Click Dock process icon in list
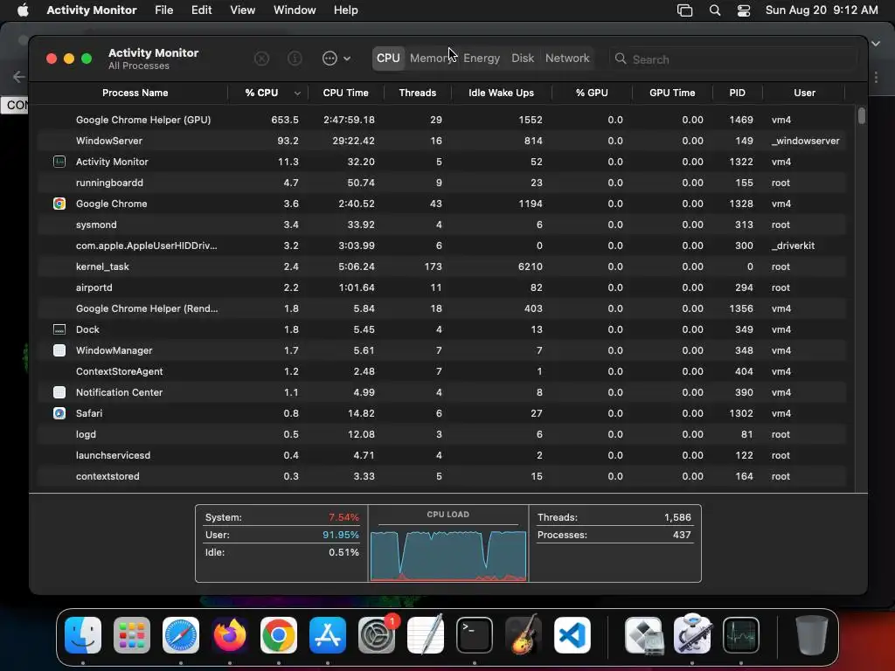The image size is (895, 671). [59, 329]
